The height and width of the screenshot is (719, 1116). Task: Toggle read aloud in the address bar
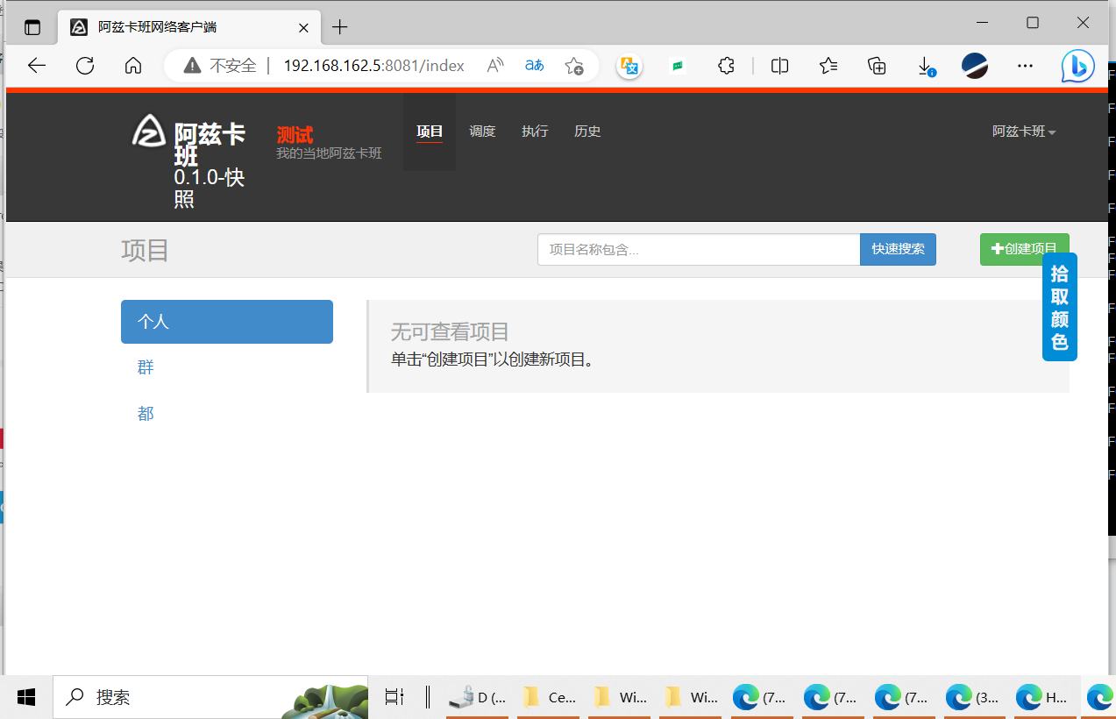pyautogui.click(x=494, y=65)
